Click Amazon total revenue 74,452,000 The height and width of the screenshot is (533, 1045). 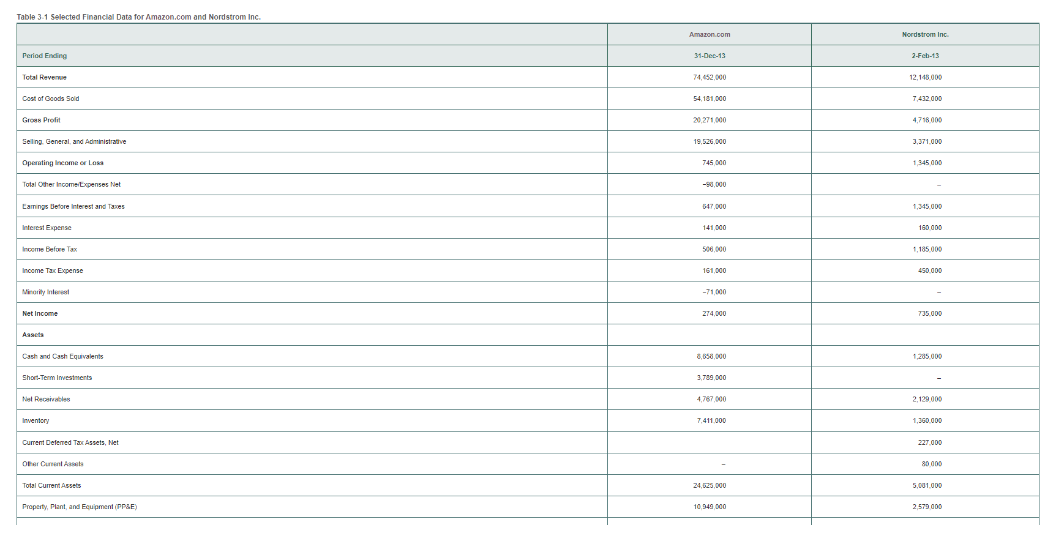click(x=710, y=77)
